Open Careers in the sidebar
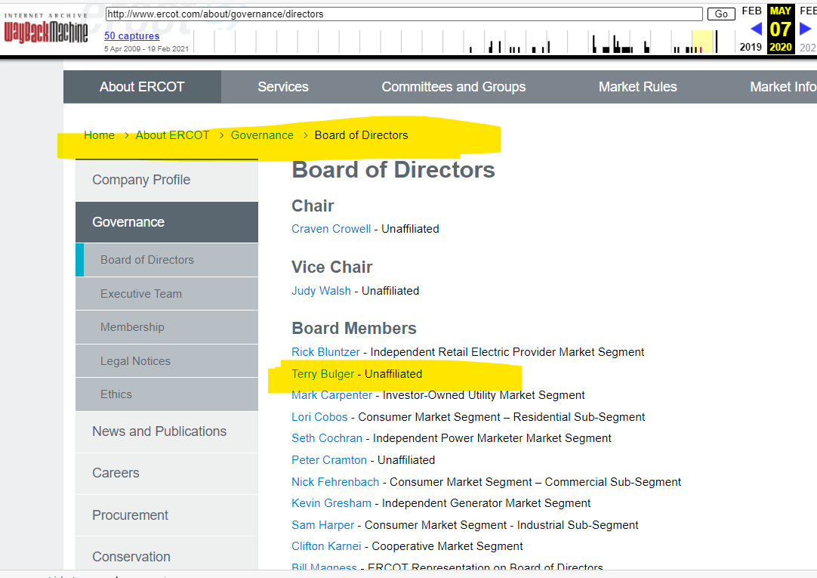The image size is (817, 578). pos(167,473)
